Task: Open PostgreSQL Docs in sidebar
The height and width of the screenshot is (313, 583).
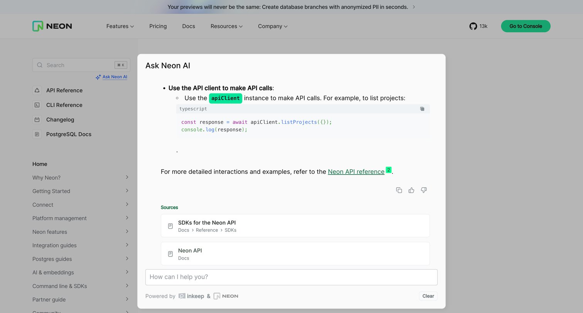Action: coord(69,134)
